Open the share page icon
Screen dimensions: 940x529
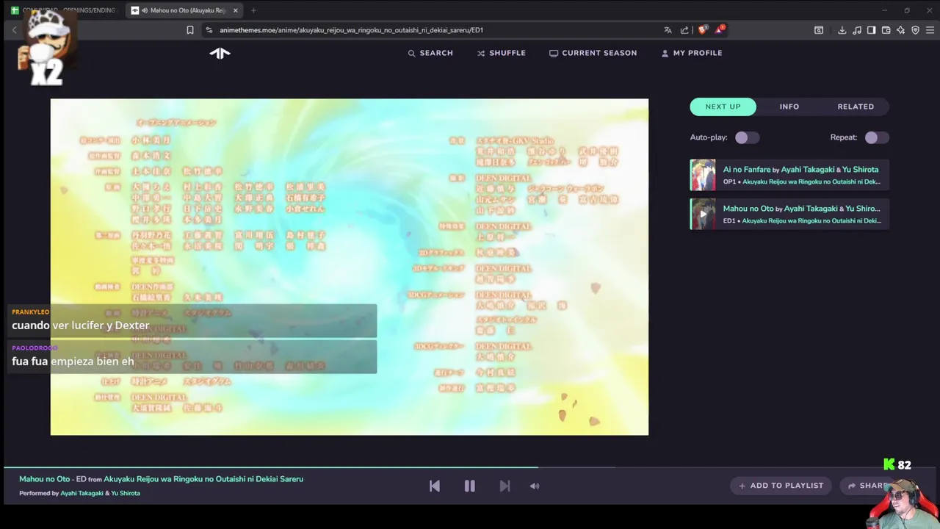pos(684,30)
